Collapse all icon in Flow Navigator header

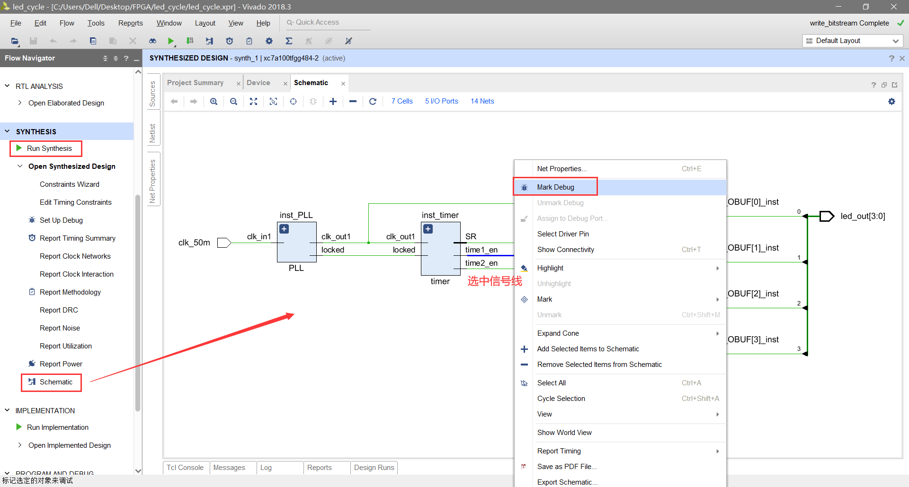[105, 58]
